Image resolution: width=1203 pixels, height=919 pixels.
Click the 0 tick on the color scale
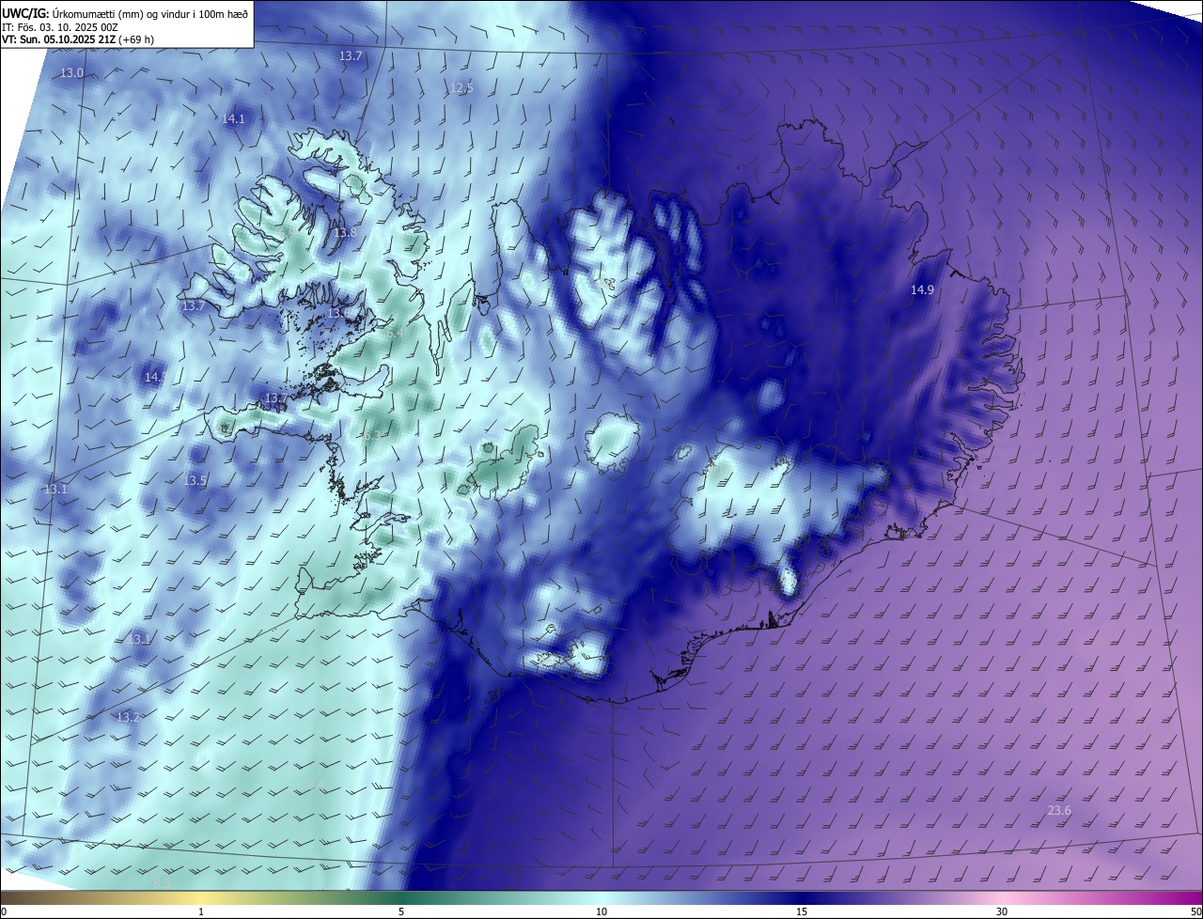[4, 912]
